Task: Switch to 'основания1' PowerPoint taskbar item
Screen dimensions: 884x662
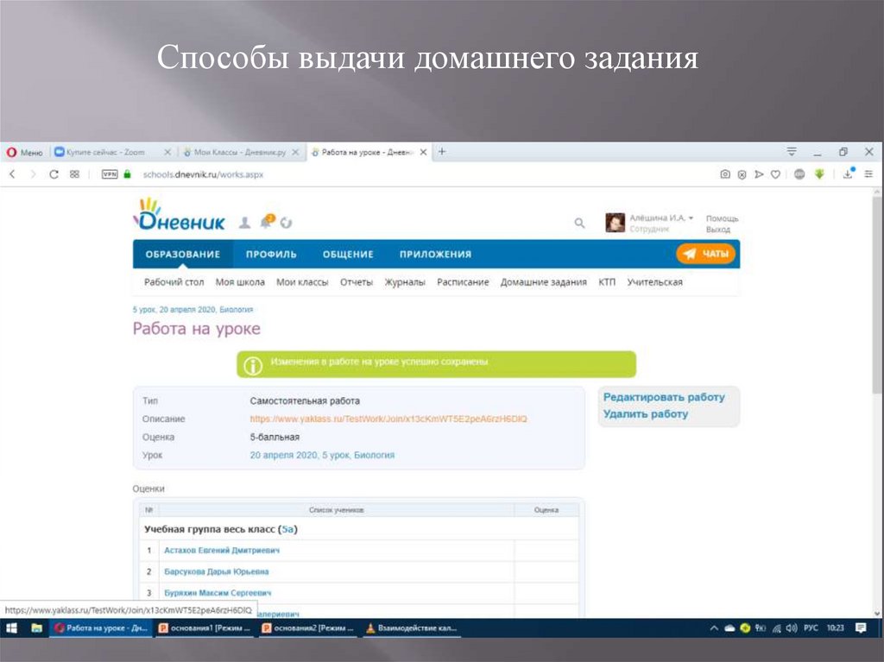Action: coord(205,628)
